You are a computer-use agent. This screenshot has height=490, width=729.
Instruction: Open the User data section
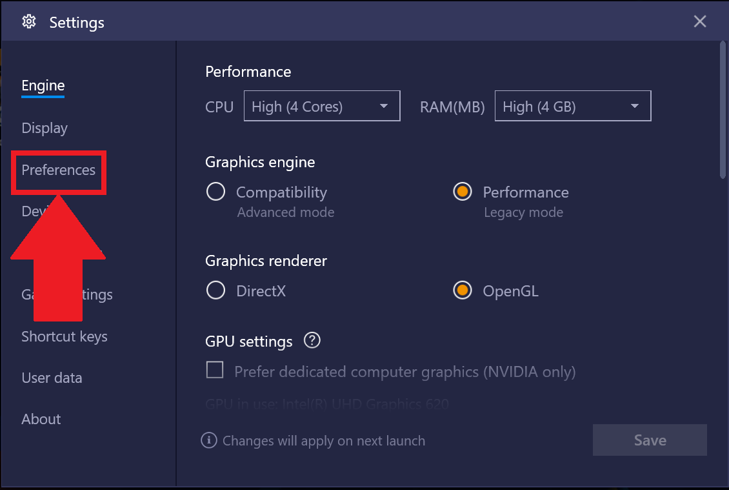pyautogui.click(x=52, y=378)
